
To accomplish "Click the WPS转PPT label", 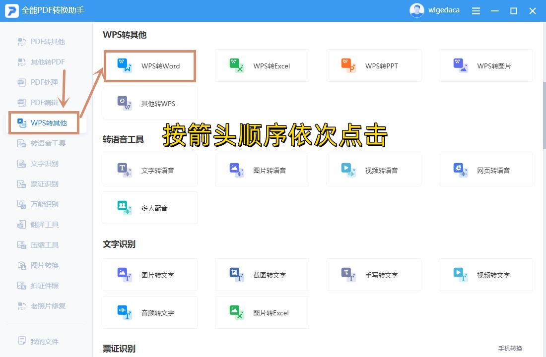I will coord(382,66).
